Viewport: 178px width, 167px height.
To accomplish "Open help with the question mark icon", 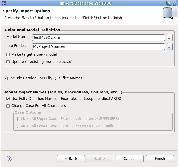I will tap(9, 158).
